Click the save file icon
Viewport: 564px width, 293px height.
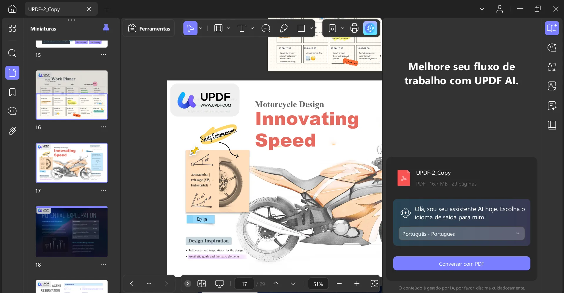tap(332, 28)
